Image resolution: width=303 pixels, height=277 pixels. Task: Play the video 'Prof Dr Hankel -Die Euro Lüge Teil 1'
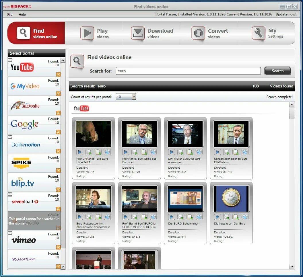coord(79,152)
